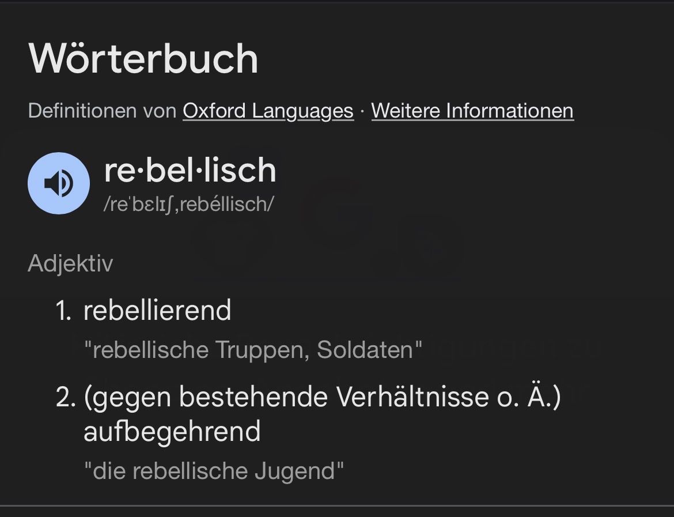Click the Wörterbuch heading
This screenshot has width=674, height=517.
pos(143,58)
